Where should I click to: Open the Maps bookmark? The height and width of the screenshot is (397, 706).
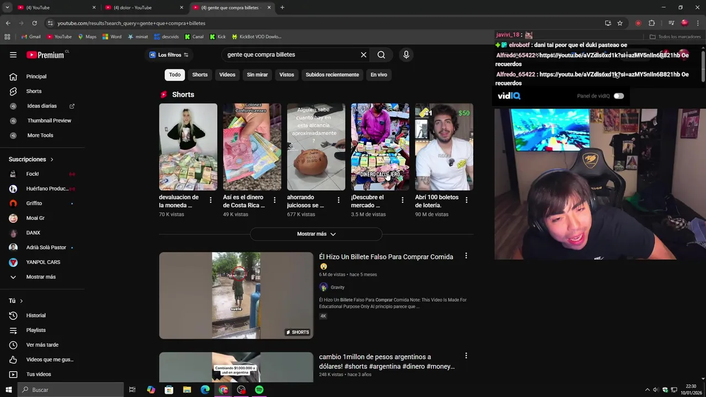tap(87, 37)
